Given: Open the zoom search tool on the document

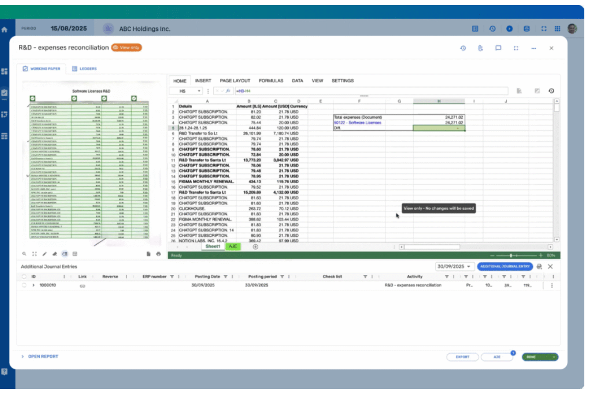Looking at the screenshot, I should click(x=24, y=254).
